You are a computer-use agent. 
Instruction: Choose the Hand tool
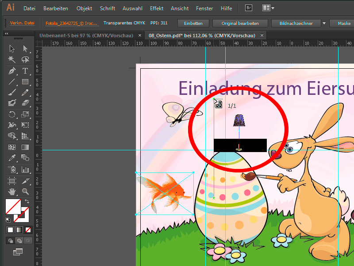pyautogui.click(x=12, y=192)
